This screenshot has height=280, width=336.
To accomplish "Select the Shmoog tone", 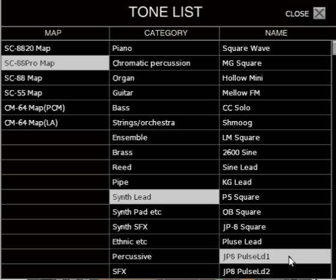I will [275, 122].
